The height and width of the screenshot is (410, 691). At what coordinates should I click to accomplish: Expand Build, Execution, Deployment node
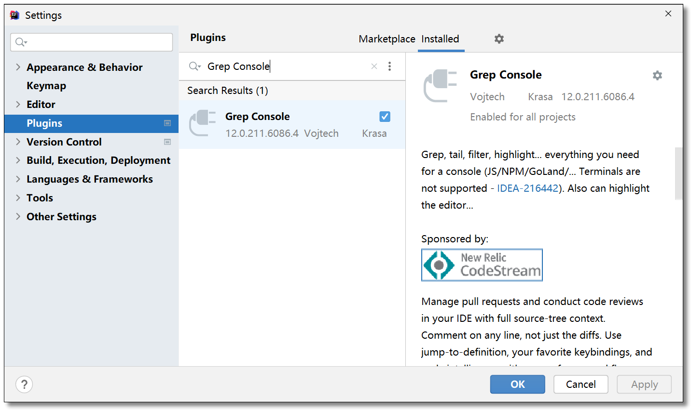click(18, 160)
